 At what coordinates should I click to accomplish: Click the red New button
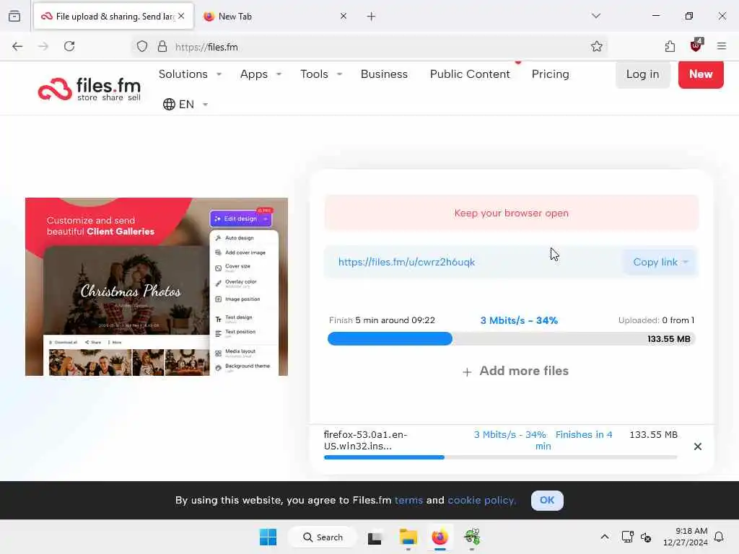701,74
